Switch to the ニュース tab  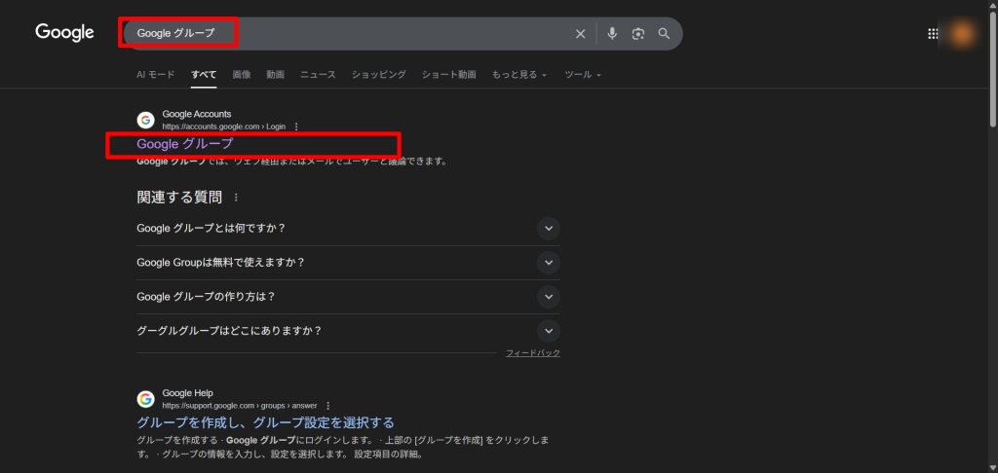click(318, 75)
